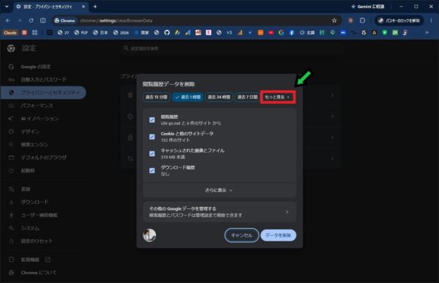Reload the settings page
The width and height of the screenshot is (439, 283).
click(x=31, y=20)
